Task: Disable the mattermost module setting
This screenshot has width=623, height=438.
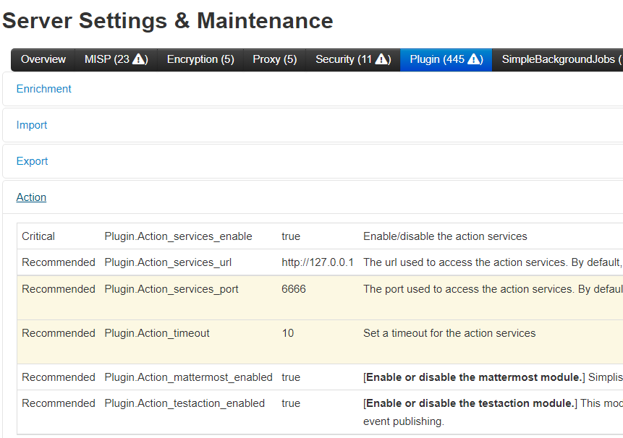Action: click(x=291, y=377)
